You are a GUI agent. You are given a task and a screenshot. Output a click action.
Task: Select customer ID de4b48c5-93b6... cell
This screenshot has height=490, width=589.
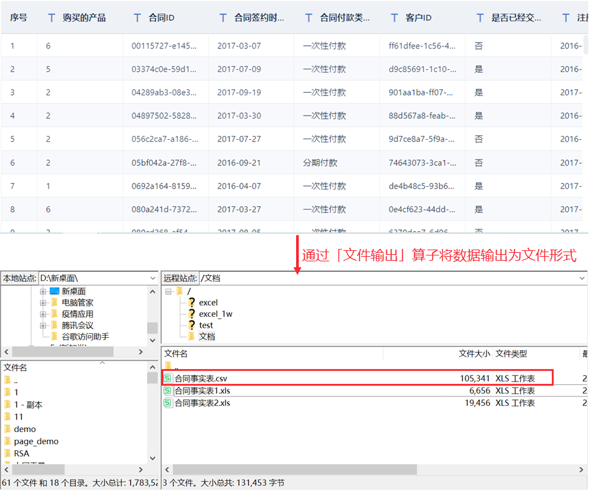[x=422, y=186]
